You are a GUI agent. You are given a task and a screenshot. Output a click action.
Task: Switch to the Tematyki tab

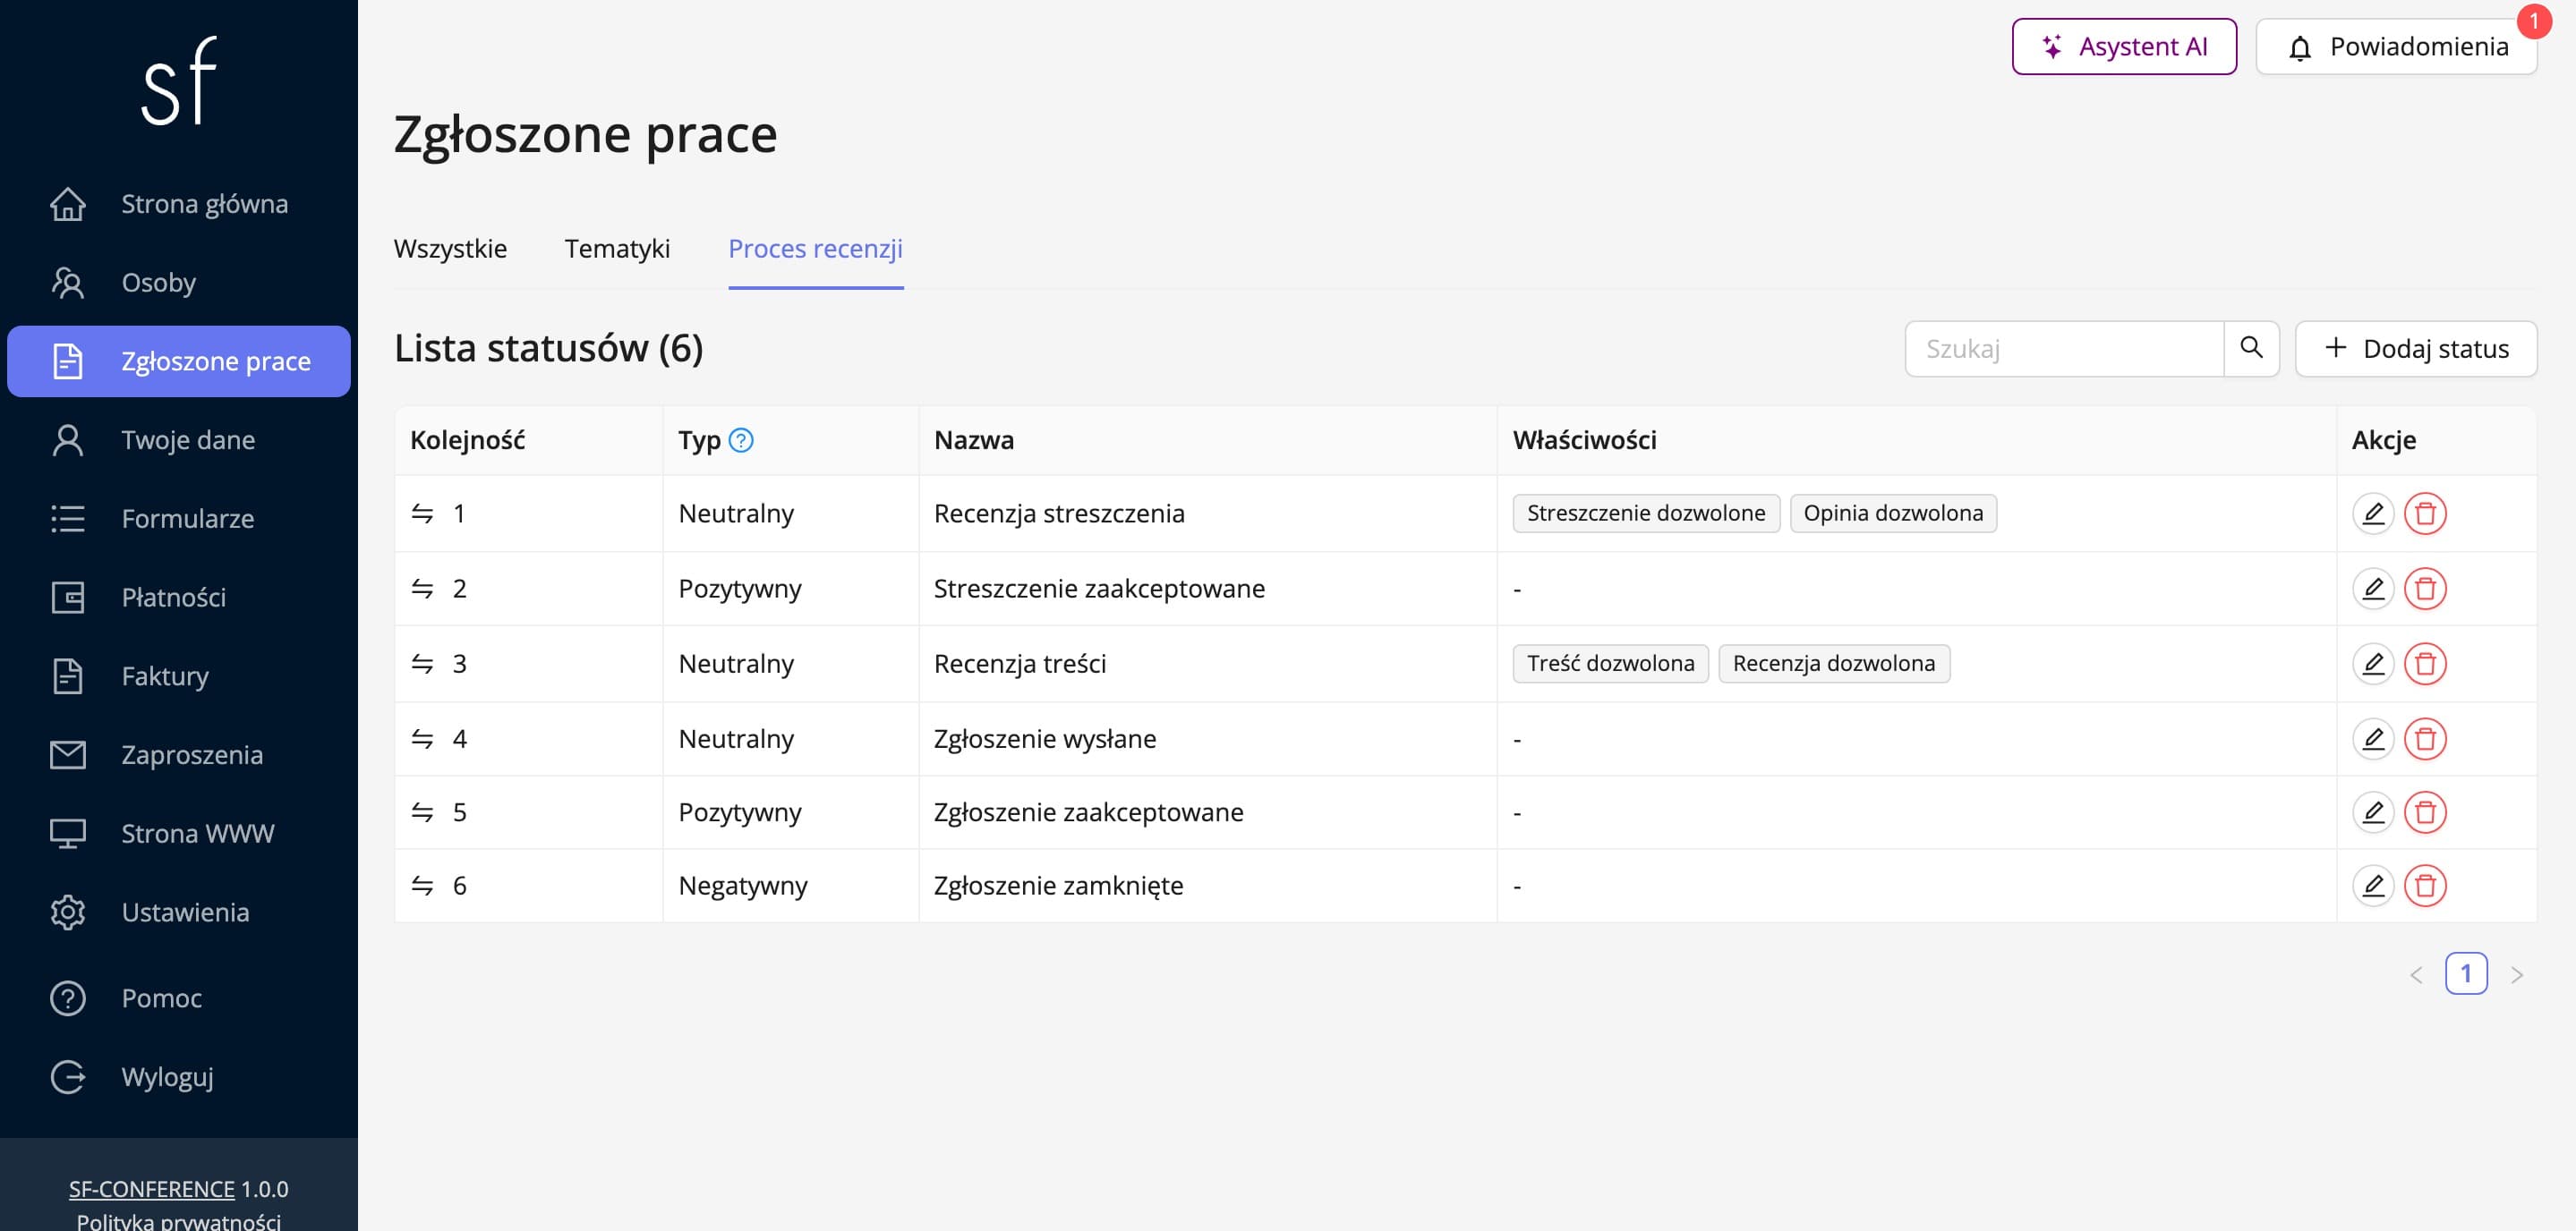(617, 249)
